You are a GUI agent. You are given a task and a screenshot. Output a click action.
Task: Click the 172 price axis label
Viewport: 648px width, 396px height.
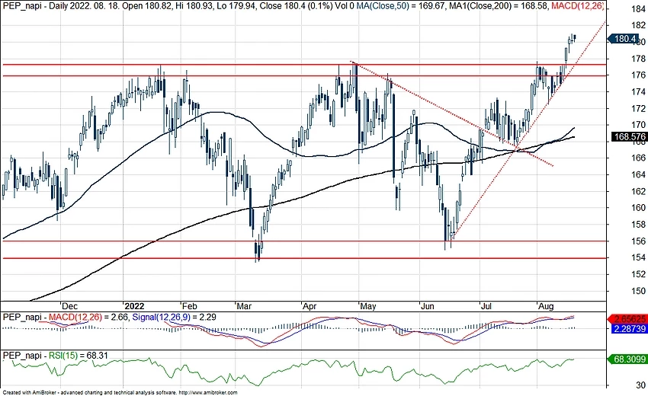click(639, 108)
